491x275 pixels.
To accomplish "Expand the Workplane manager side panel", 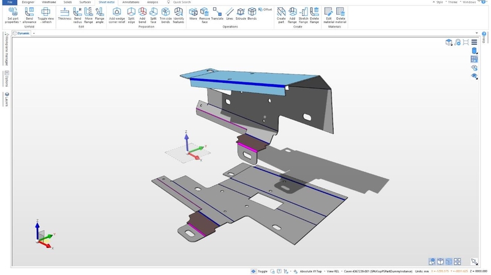I will (x=7, y=48).
